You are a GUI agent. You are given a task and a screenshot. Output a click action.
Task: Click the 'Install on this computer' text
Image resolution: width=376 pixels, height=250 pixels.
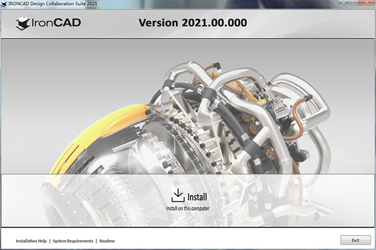click(x=188, y=208)
